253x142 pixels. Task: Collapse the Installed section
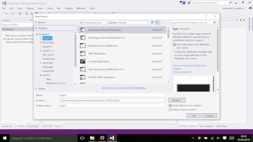[x=36, y=28]
